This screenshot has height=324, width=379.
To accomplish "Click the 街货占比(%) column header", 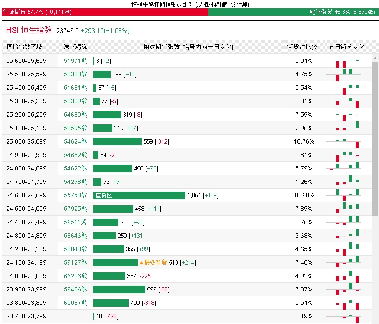I will pyautogui.click(x=304, y=47).
